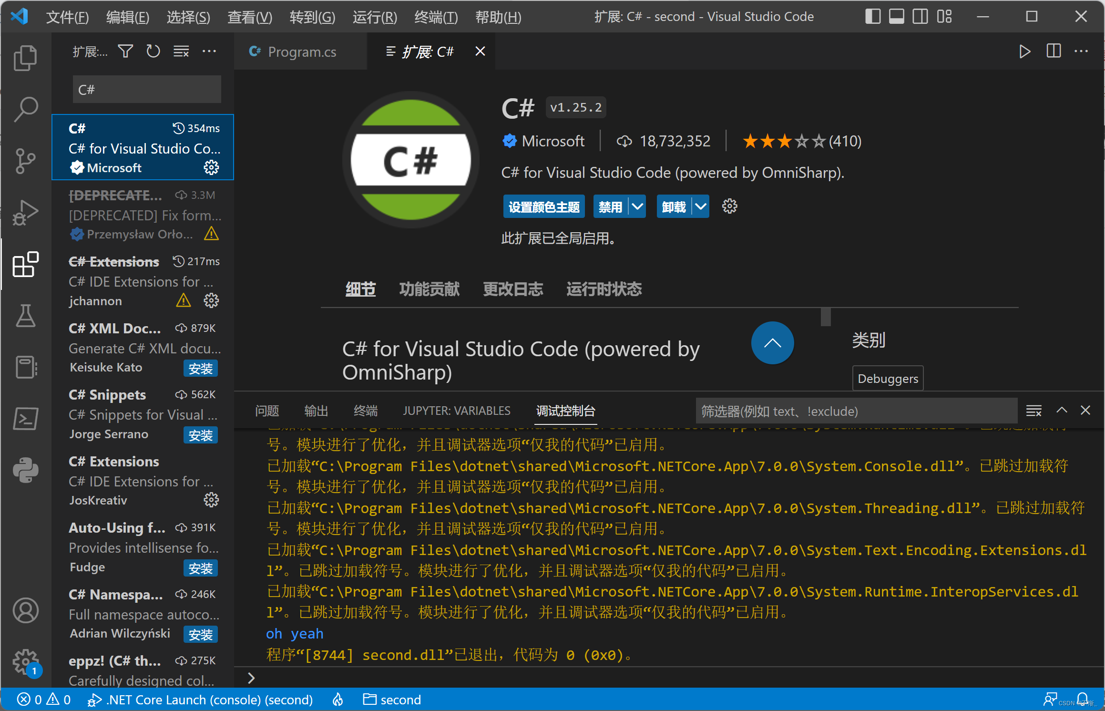Open the 查看(V) menu
Viewport: 1105px width, 711px height.
[x=250, y=17]
